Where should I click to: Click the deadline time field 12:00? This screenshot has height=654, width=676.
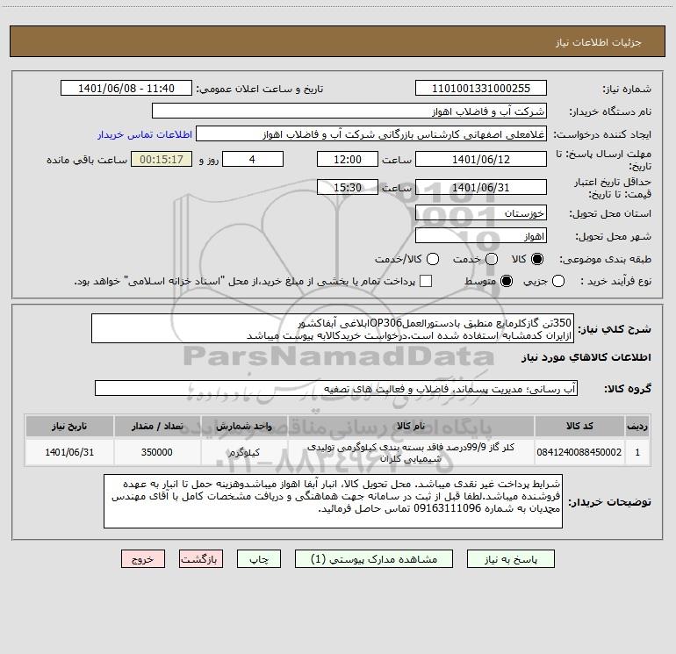(348, 159)
